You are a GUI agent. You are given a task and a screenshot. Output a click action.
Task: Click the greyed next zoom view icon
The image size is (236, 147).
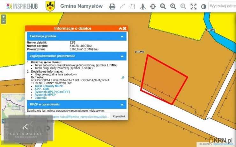[x=183, y=6]
